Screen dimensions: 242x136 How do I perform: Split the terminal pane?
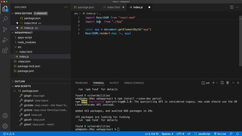point(222,83)
